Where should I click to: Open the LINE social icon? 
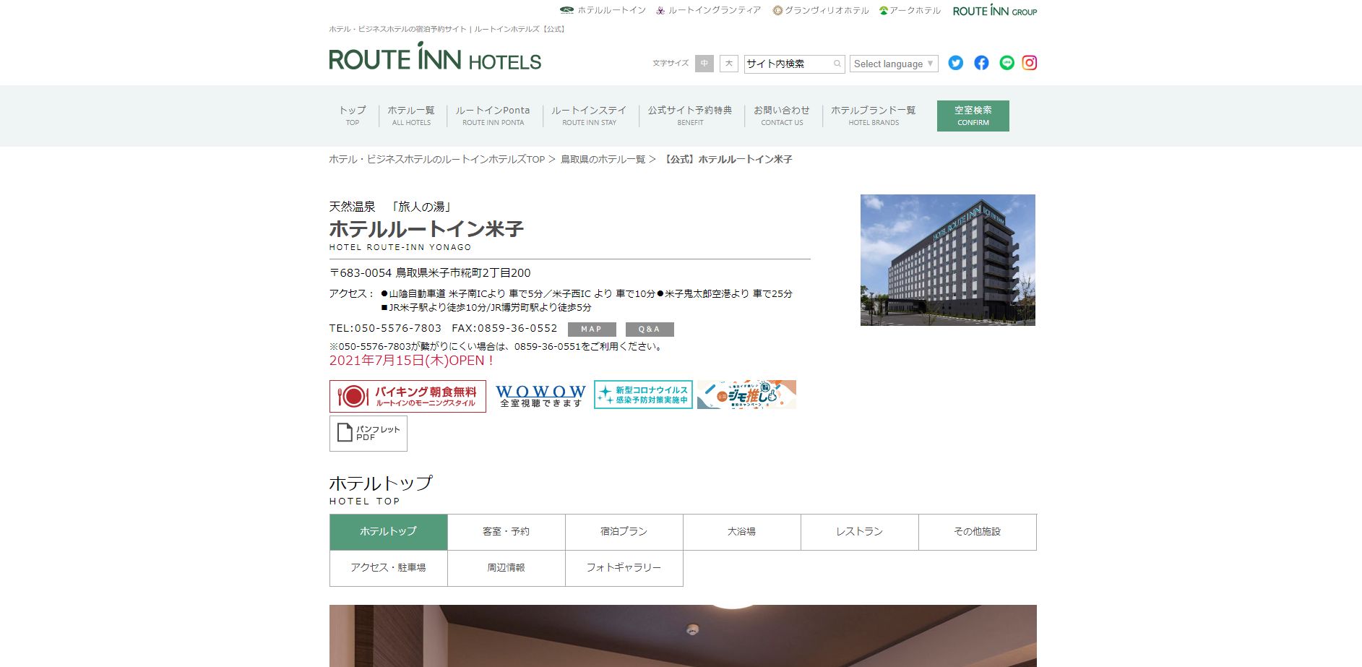point(1007,63)
